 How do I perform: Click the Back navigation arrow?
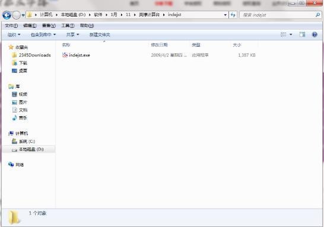[x=7, y=15]
